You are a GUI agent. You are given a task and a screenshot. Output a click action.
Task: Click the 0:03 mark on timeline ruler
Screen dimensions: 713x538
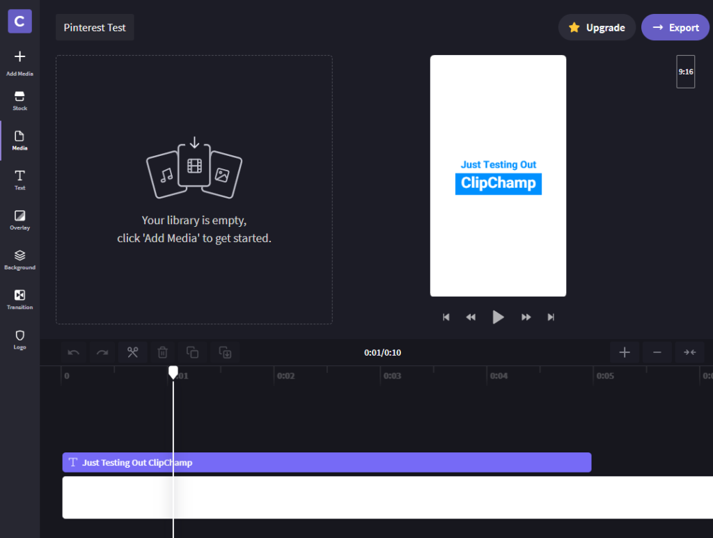pyautogui.click(x=393, y=376)
